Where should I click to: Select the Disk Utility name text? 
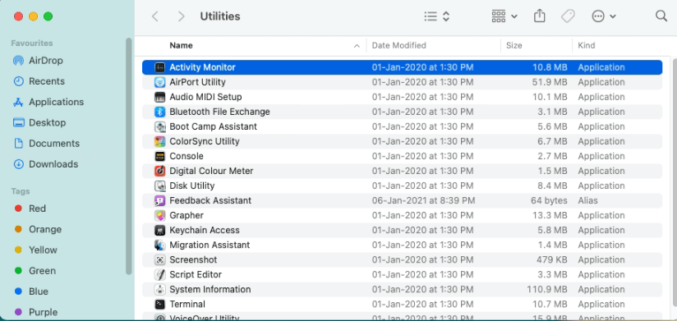[191, 186]
